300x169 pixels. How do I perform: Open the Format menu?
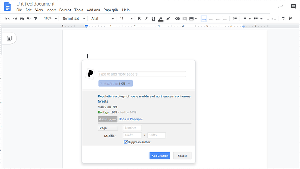pyautogui.click(x=65, y=10)
